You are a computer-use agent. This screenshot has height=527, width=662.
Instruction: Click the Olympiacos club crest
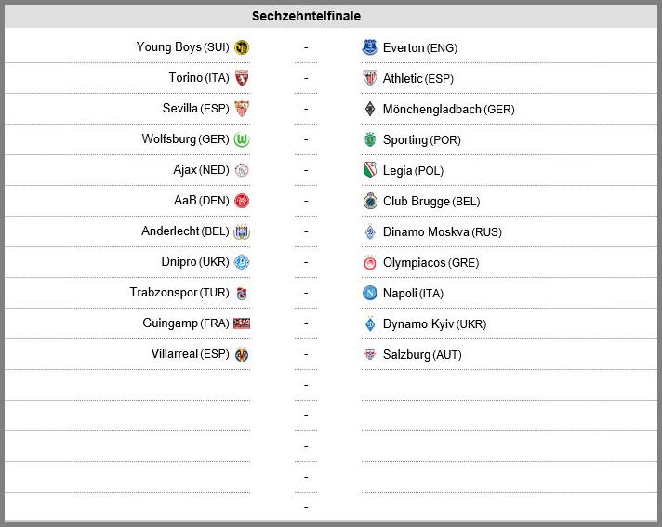[369, 262]
